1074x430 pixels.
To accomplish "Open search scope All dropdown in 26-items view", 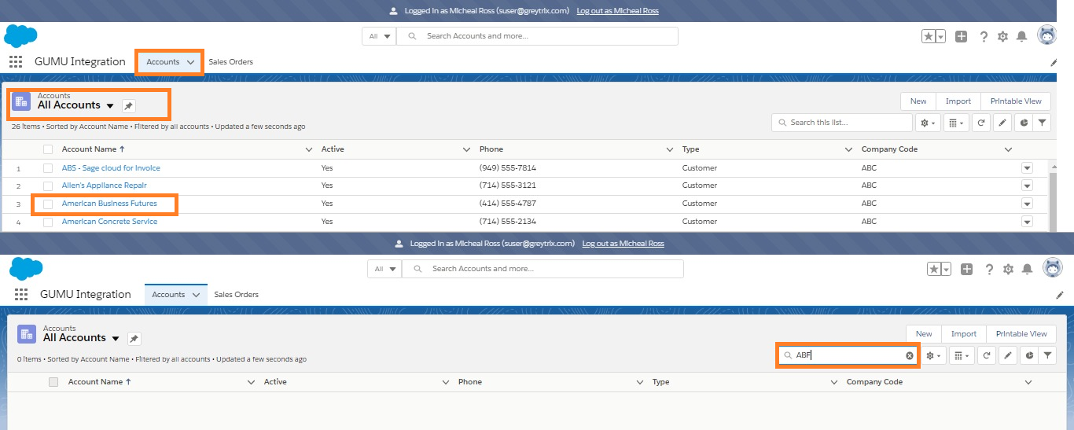I will [379, 36].
